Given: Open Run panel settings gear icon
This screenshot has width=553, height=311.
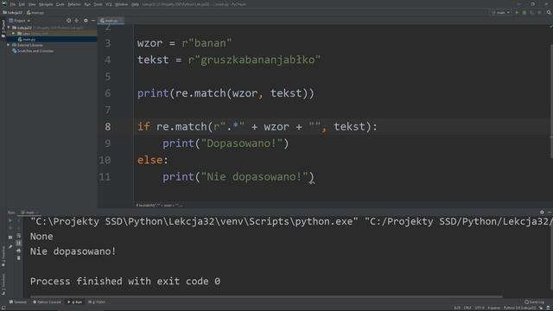Looking at the screenshot, I should click(x=542, y=212).
